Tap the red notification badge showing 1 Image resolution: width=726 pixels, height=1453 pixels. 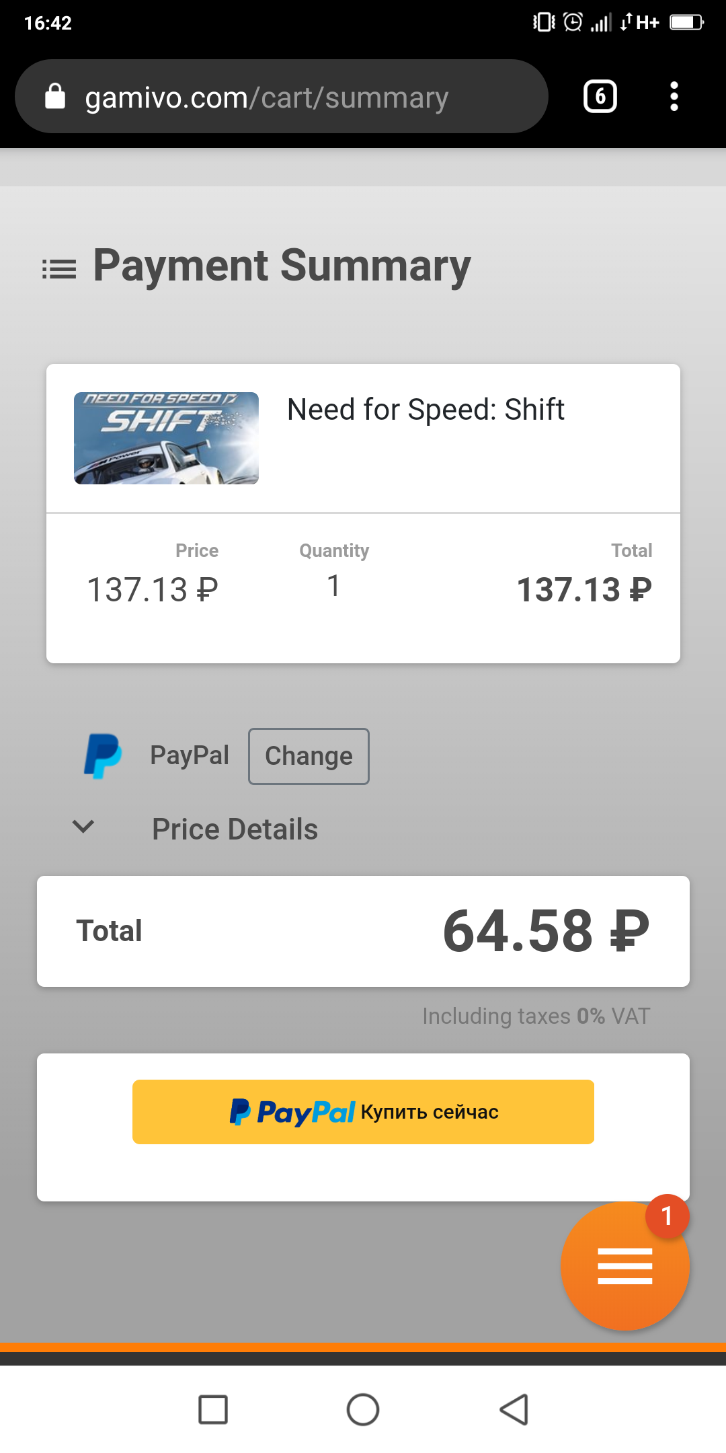pos(667,1216)
